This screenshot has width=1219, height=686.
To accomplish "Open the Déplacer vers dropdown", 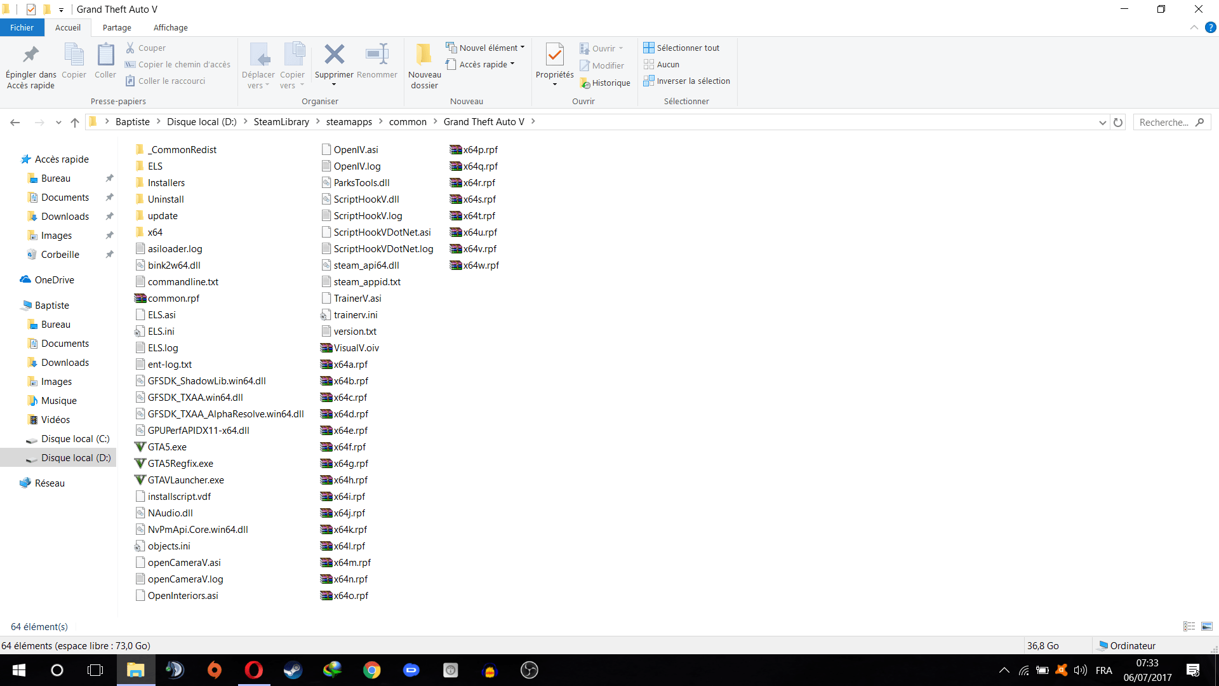I will (258, 66).
